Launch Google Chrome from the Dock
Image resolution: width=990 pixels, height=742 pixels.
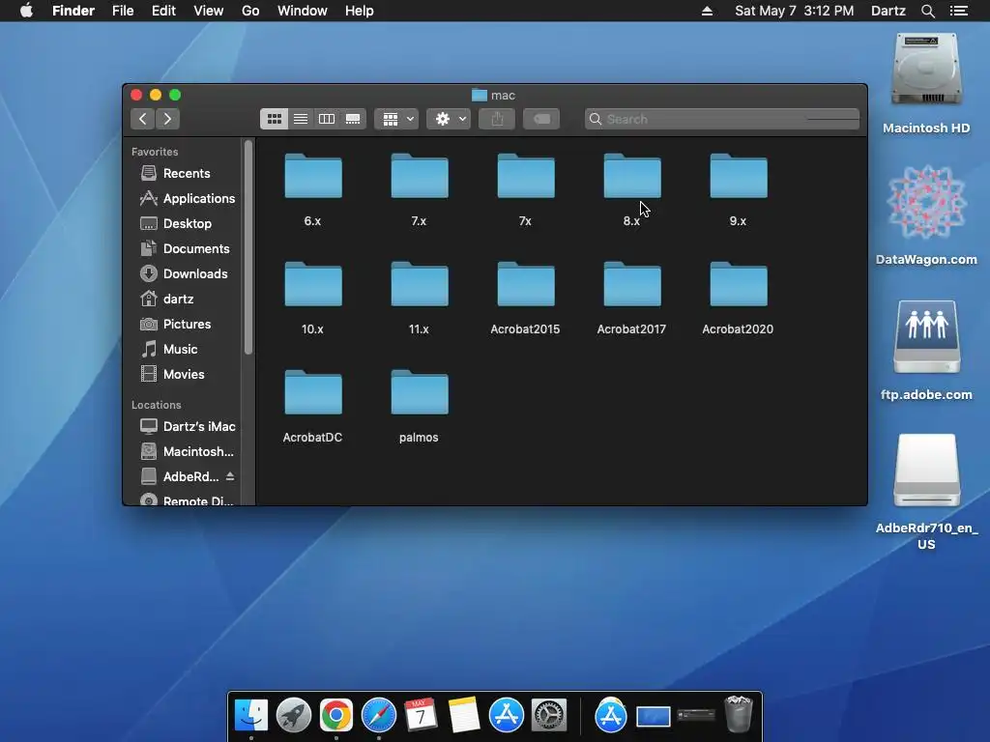point(335,716)
